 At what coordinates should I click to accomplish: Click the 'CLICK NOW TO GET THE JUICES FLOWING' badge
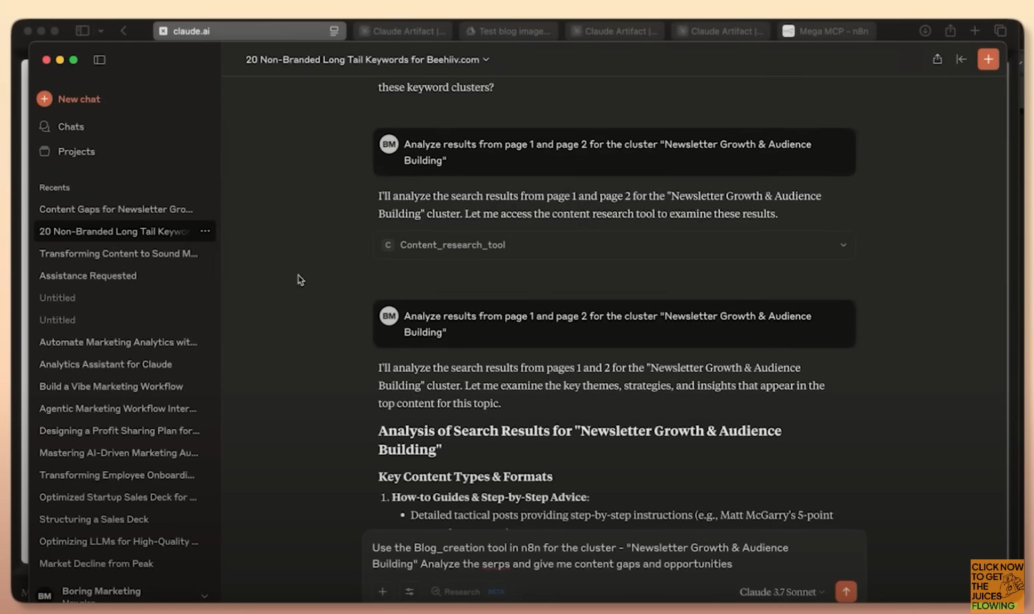click(997, 585)
